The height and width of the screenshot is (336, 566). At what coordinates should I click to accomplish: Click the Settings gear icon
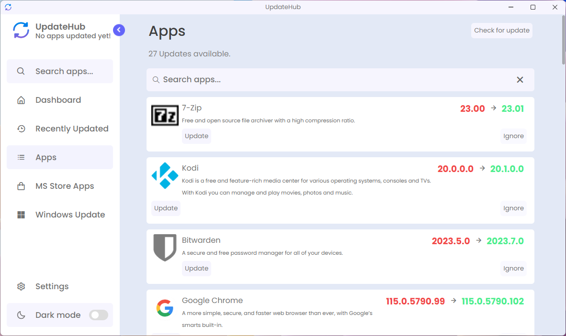[21, 286]
